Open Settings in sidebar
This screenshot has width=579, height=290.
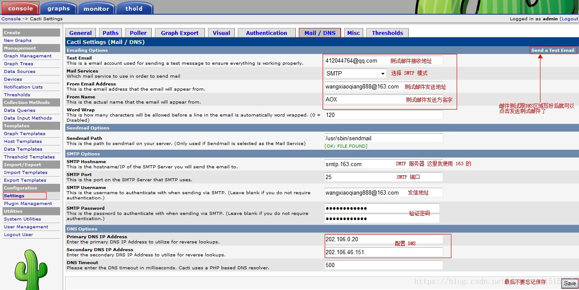(x=14, y=196)
